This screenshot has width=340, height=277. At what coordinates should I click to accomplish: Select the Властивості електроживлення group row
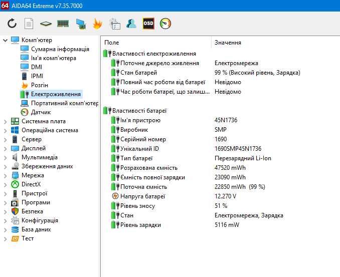click(150, 54)
